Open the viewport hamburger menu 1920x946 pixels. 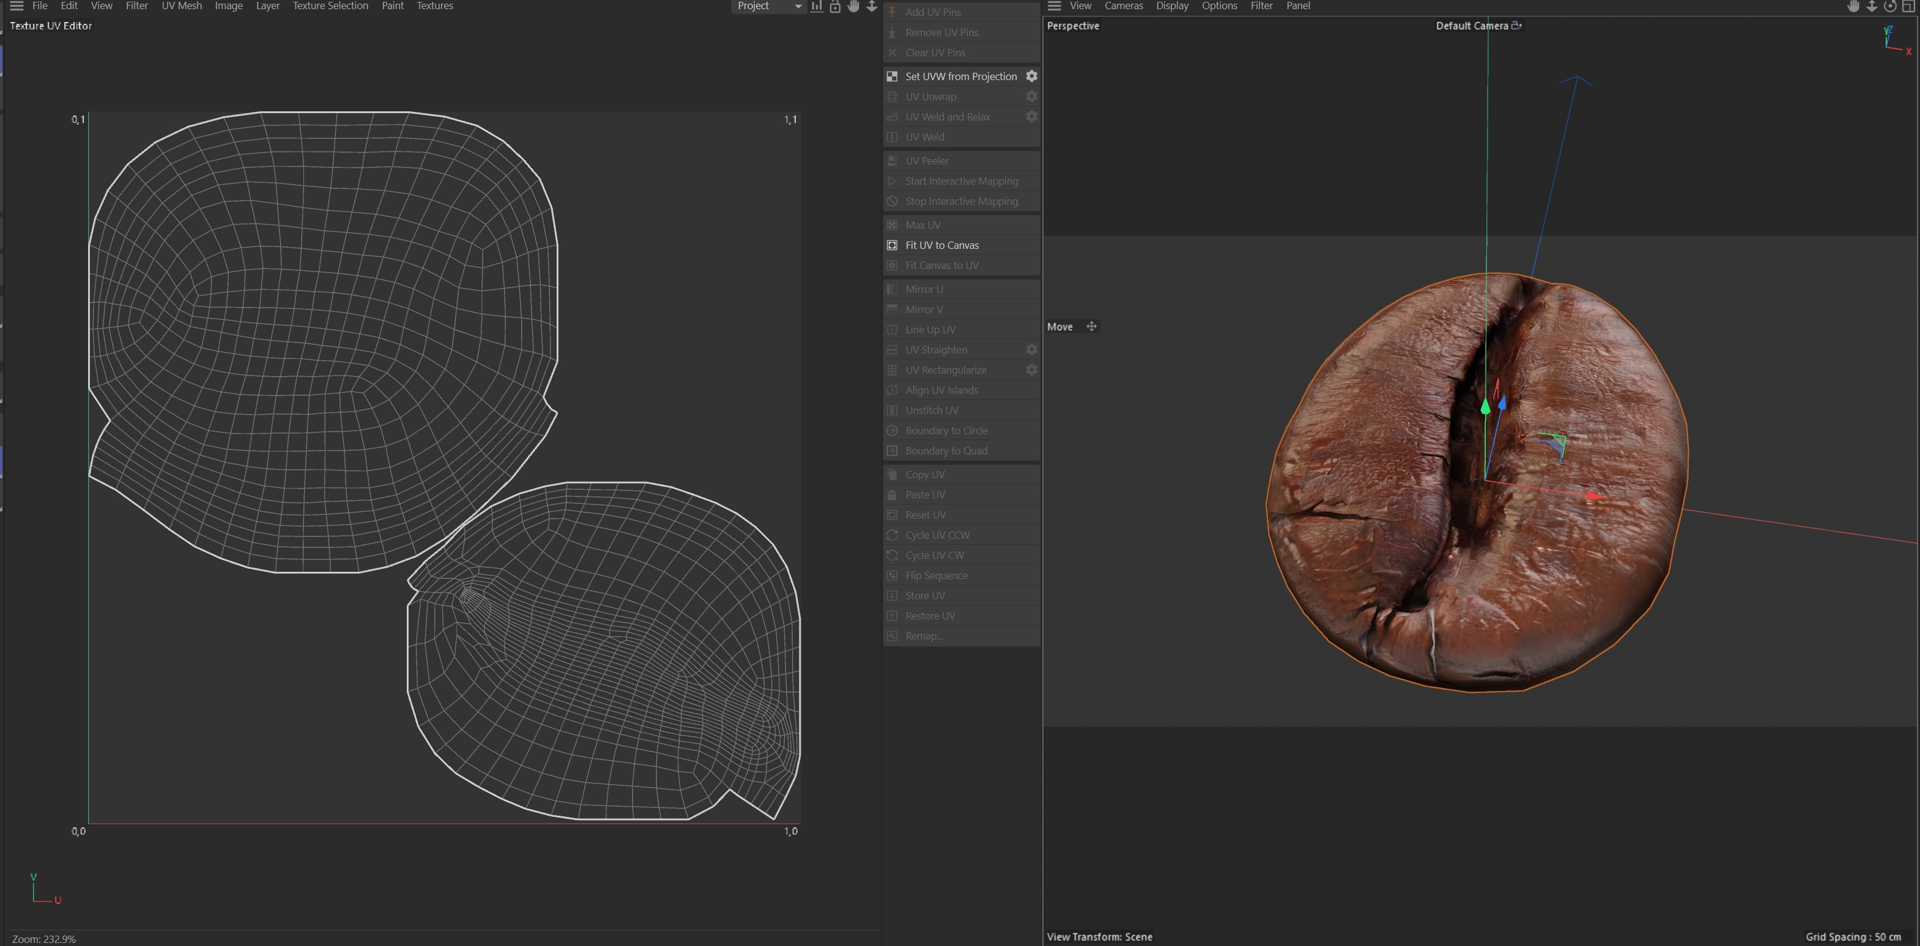tap(1054, 6)
